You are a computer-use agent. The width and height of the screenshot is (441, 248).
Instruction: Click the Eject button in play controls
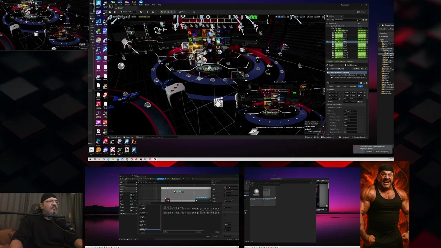(x=172, y=12)
